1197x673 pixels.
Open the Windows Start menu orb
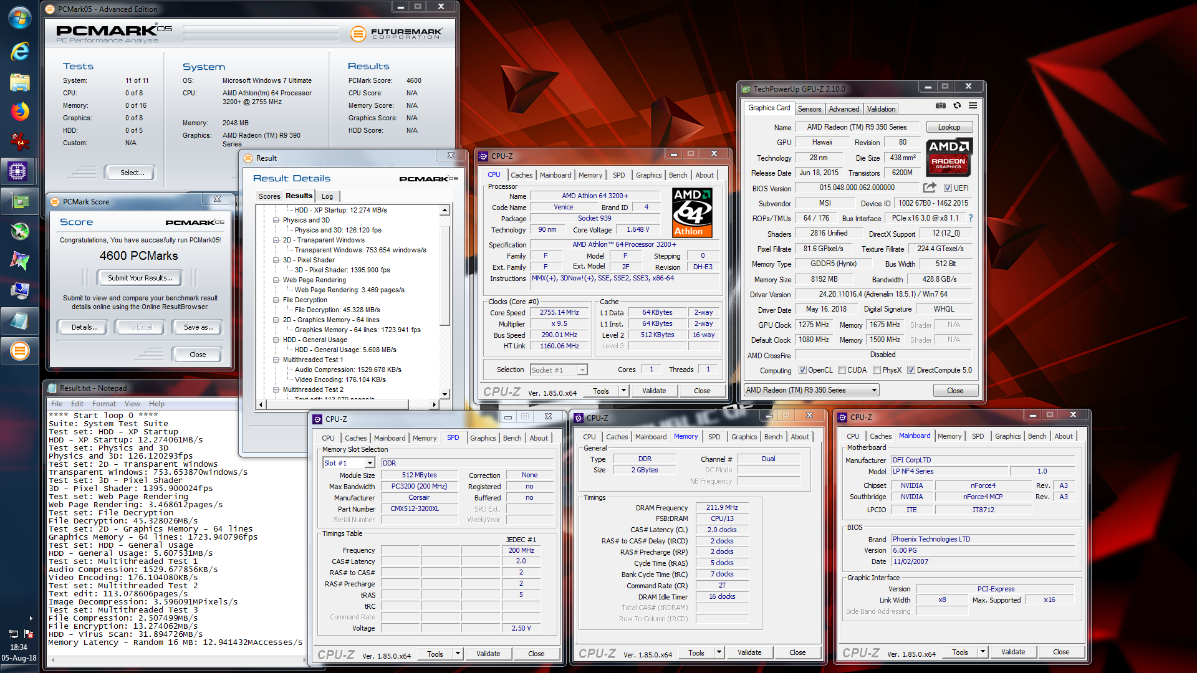coord(20,18)
